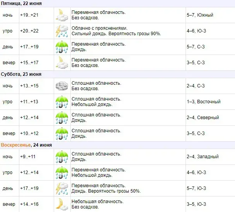
Task: Click 'Сильный дождь. Вероятность грозы 90%' description
Action: click(x=116, y=34)
